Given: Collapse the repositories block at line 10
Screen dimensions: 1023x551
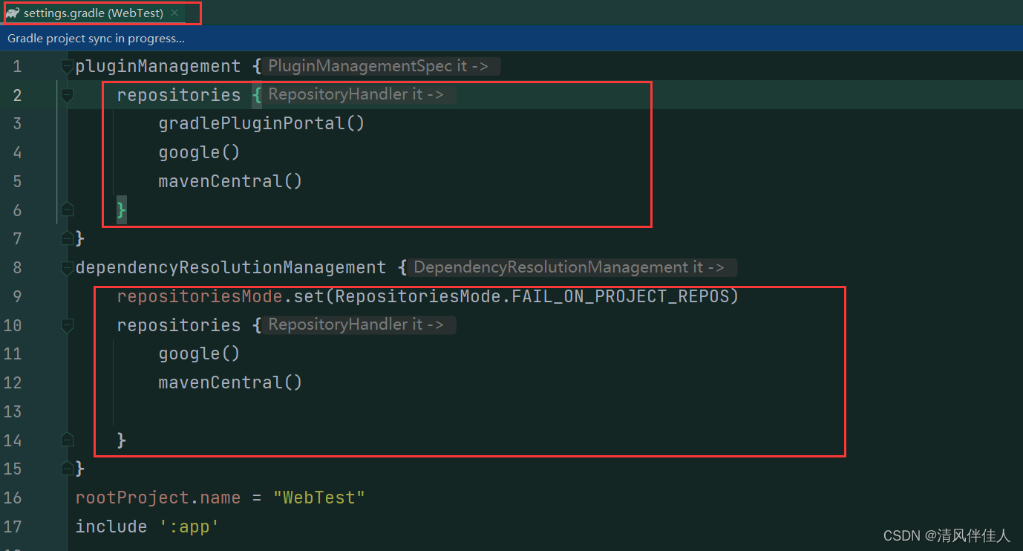Looking at the screenshot, I should point(68,325).
